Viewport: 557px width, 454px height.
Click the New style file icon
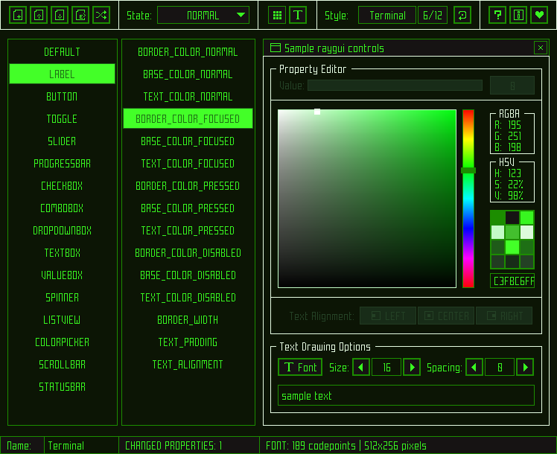19,15
